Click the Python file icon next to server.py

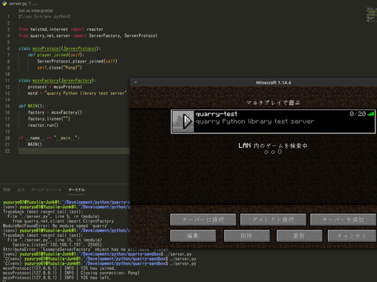click(5, 4)
